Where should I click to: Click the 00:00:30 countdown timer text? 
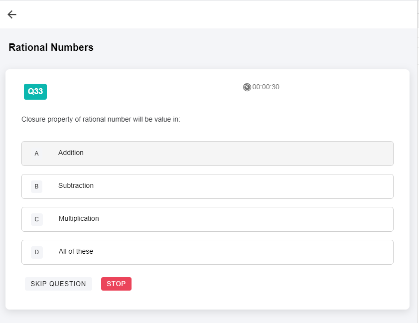pyautogui.click(x=266, y=87)
